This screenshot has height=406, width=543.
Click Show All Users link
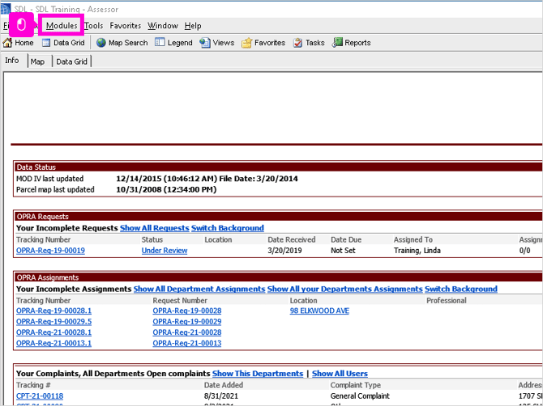click(340, 374)
